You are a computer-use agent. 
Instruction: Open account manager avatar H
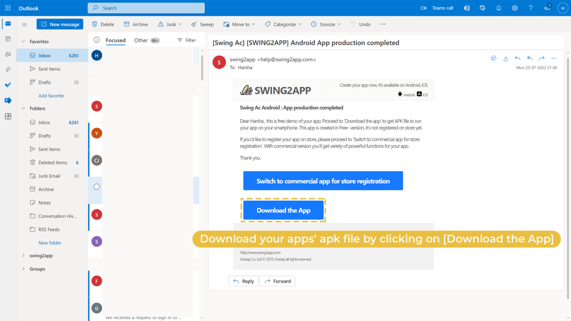coord(563,8)
